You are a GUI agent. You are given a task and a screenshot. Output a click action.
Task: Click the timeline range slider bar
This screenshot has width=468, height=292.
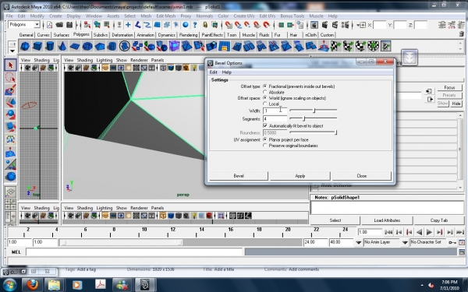122,242
